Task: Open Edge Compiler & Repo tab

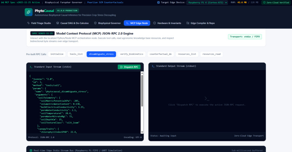Action: (x=201, y=23)
